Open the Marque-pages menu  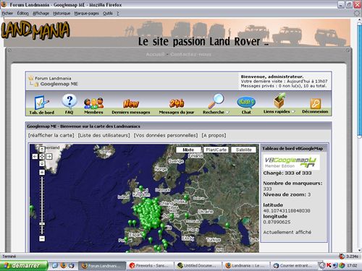[x=86, y=14]
